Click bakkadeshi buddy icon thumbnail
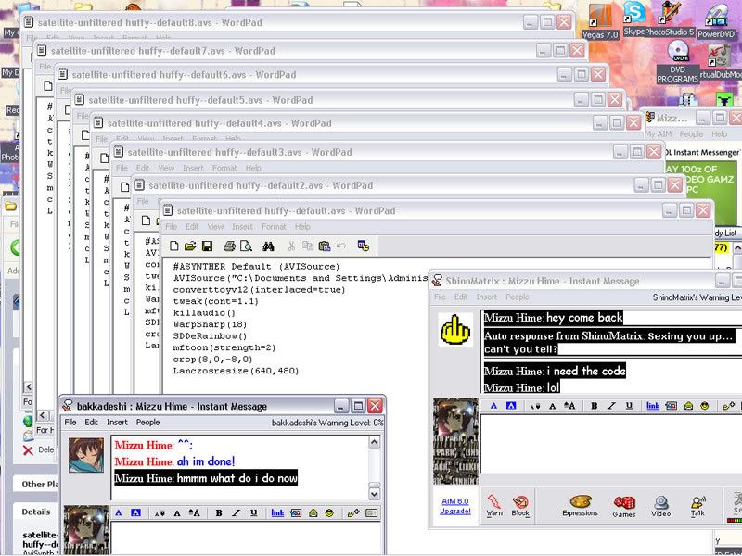 tap(86, 455)
